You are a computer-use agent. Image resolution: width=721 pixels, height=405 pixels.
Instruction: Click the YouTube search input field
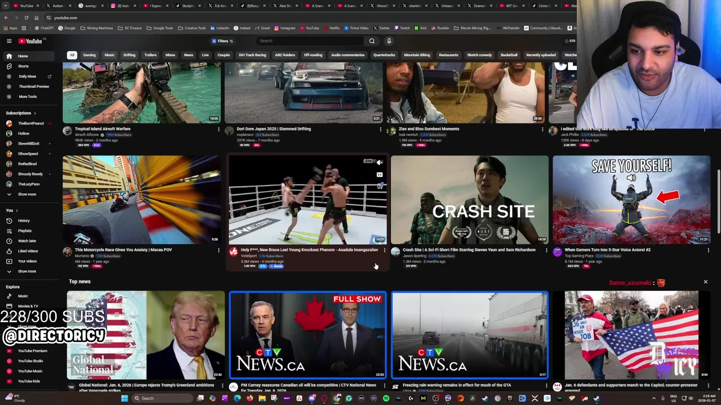click(310, 41)
